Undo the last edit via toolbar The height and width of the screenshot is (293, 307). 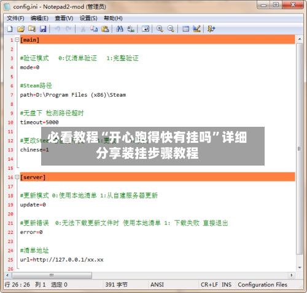point(58,29)
